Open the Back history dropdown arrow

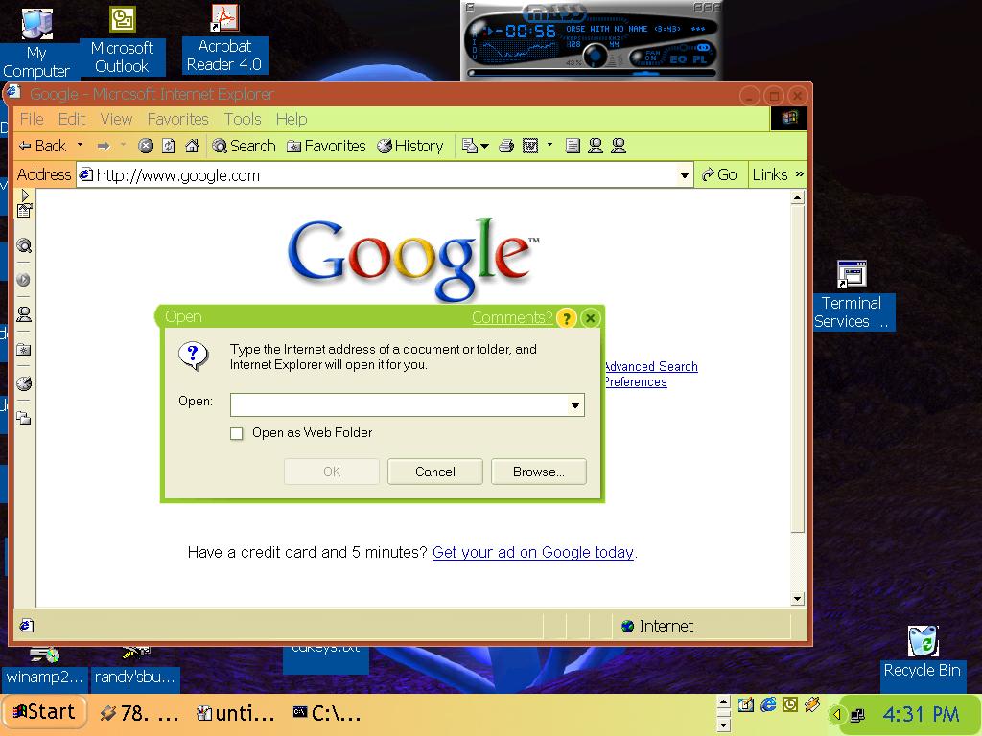(80, 146)
